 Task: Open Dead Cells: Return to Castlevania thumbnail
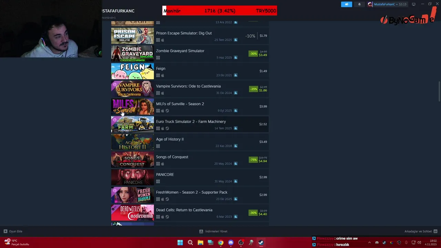pos(132,213)
